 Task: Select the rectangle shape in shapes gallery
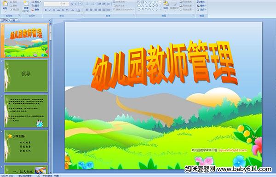[x=153, y=2]
